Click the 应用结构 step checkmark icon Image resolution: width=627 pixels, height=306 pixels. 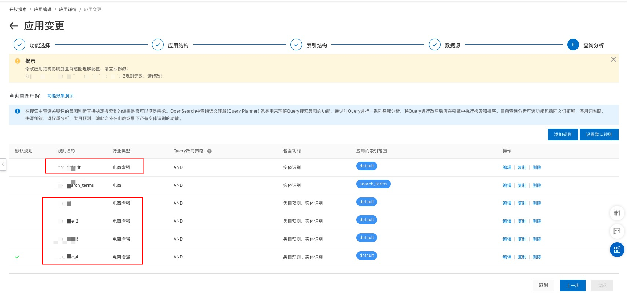(158, 45)
